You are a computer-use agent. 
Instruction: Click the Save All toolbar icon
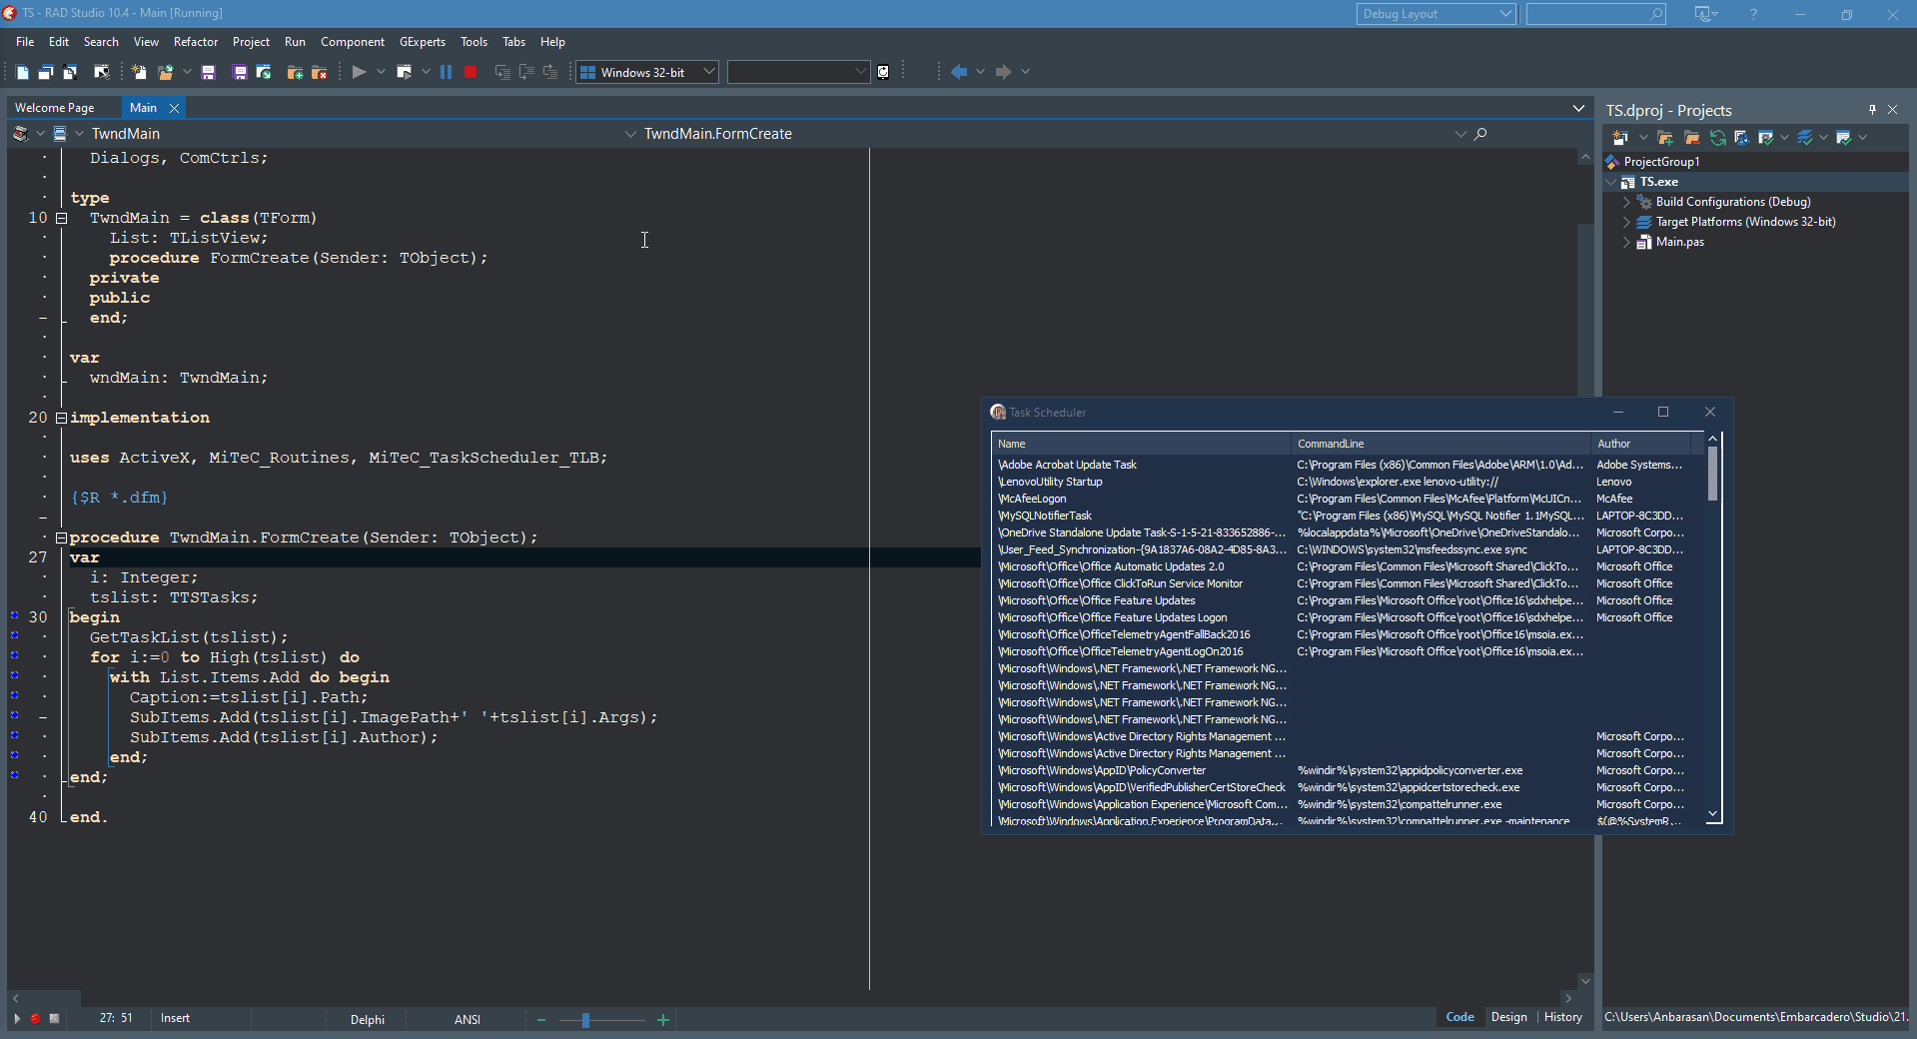click(x=239, y=72)
